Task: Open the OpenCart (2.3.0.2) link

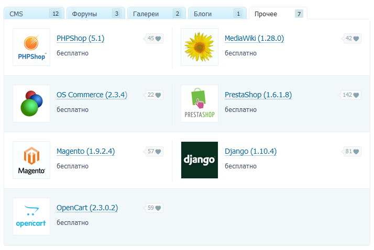Action: coord(87,208)
